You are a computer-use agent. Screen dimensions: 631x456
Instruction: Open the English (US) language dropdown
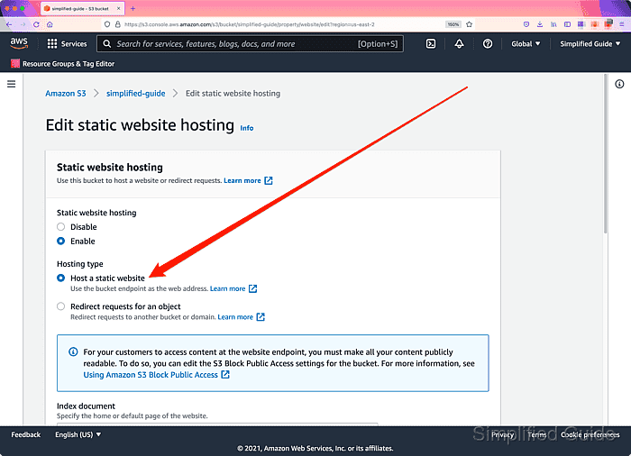tap(78, 434)
